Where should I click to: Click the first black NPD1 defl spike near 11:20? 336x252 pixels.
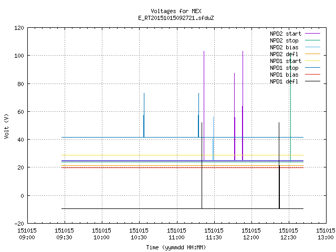[x=202, y=165]
